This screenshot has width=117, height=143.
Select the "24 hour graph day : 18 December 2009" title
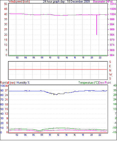tap(66, 2)
